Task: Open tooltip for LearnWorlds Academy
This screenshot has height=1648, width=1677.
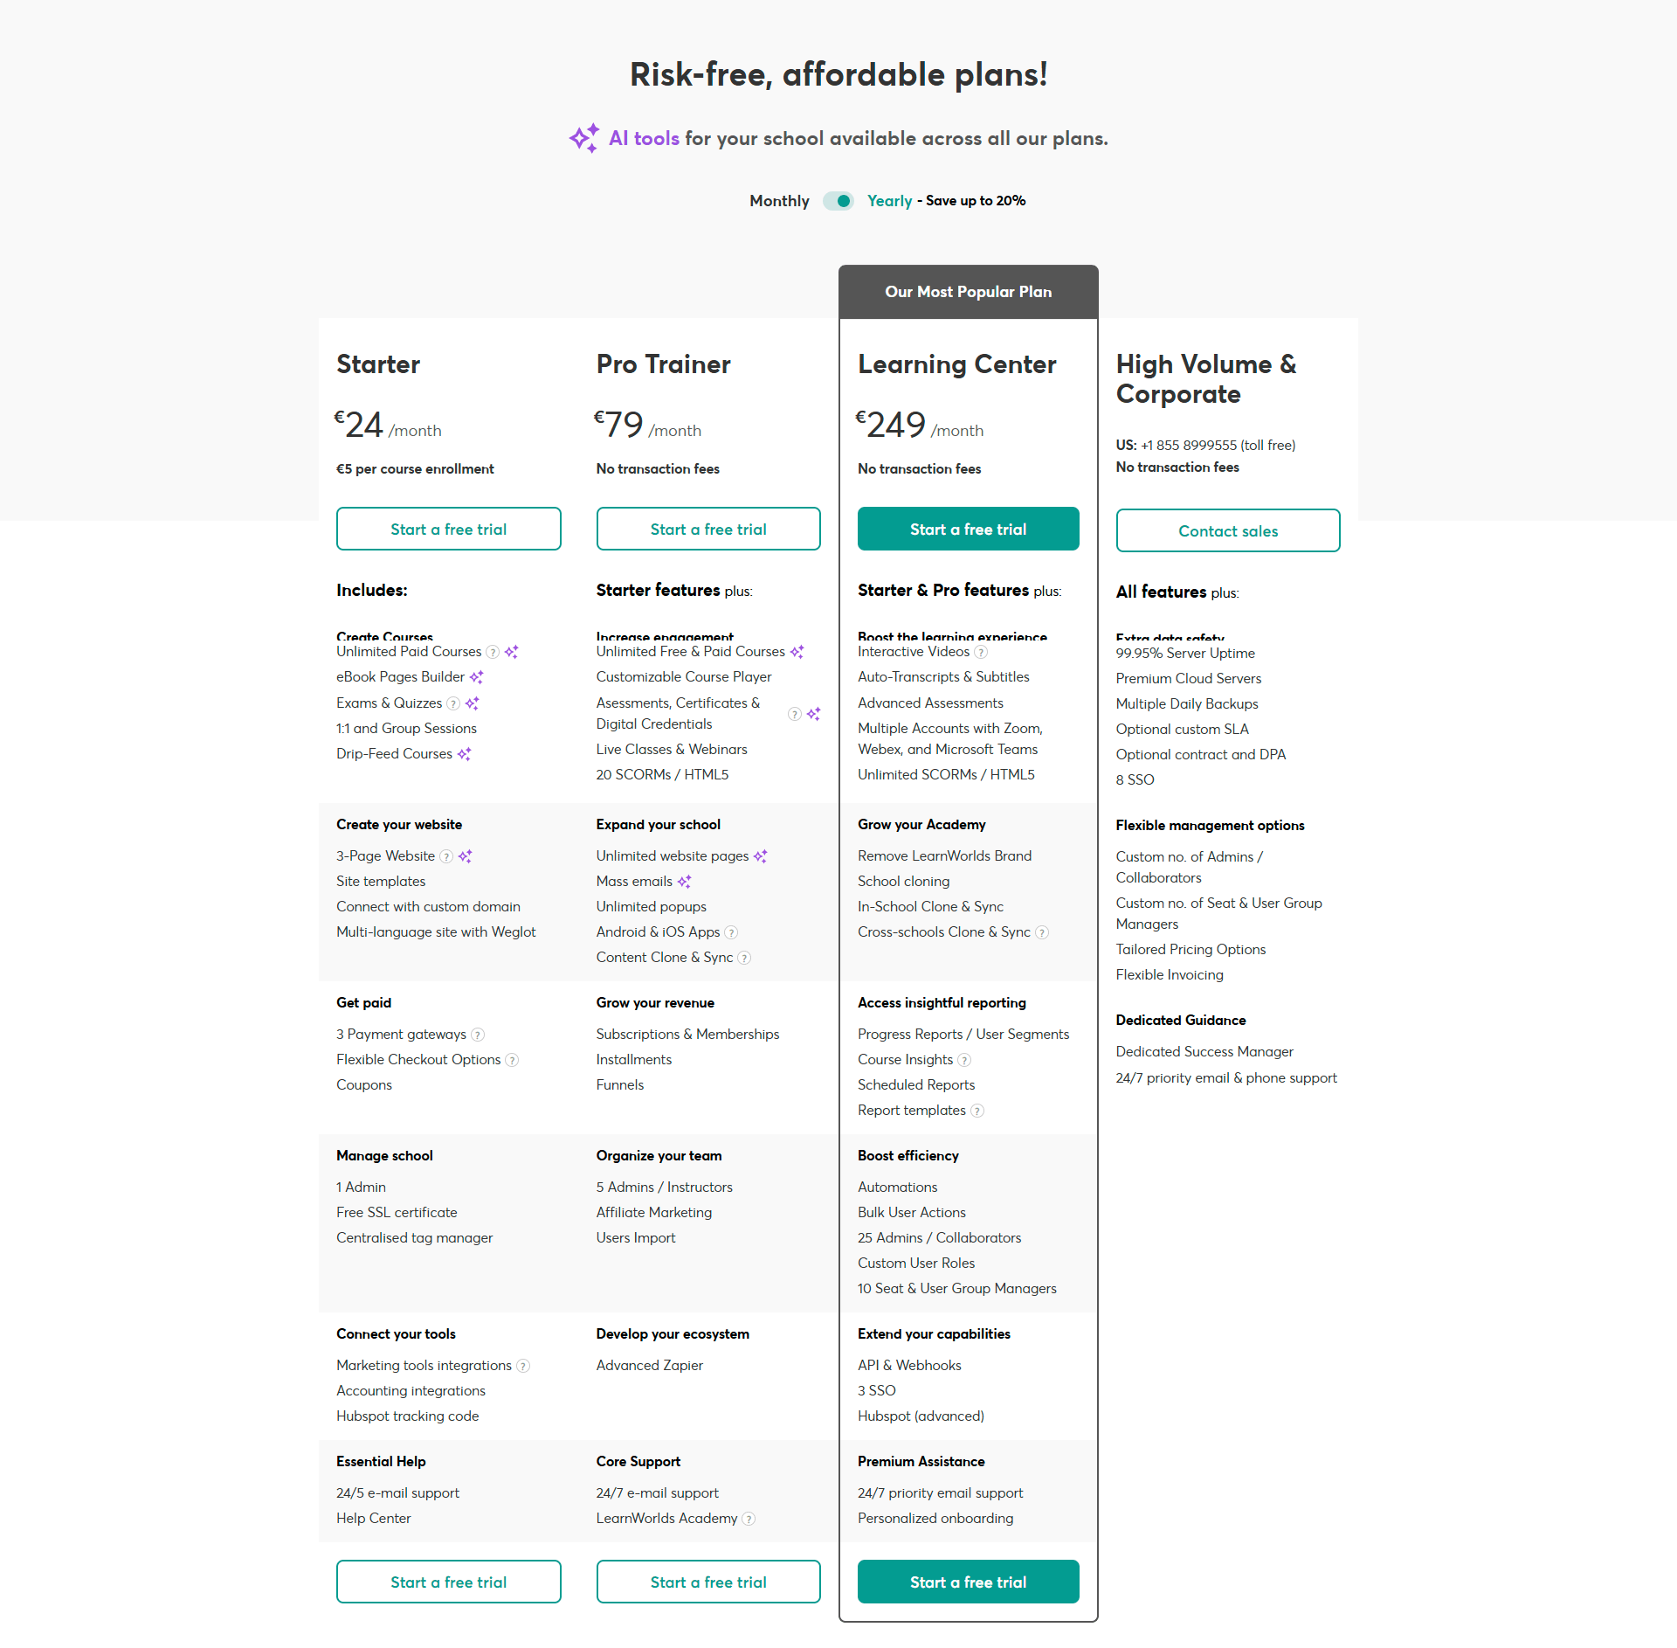Action: click(749, 1519)
